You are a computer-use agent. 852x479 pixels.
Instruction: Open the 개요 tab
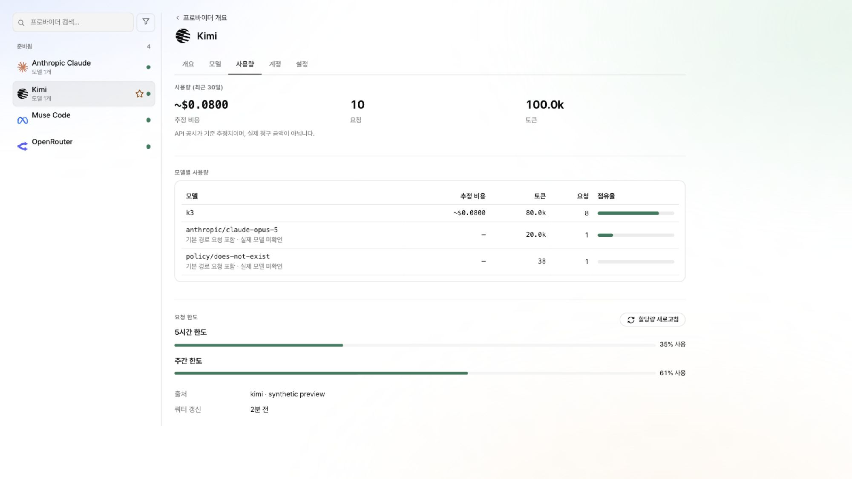tap(188, 64)
